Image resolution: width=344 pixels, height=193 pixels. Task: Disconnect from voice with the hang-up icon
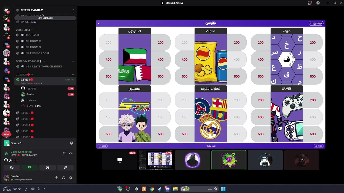pyautogui.click(x=71, y=153)
